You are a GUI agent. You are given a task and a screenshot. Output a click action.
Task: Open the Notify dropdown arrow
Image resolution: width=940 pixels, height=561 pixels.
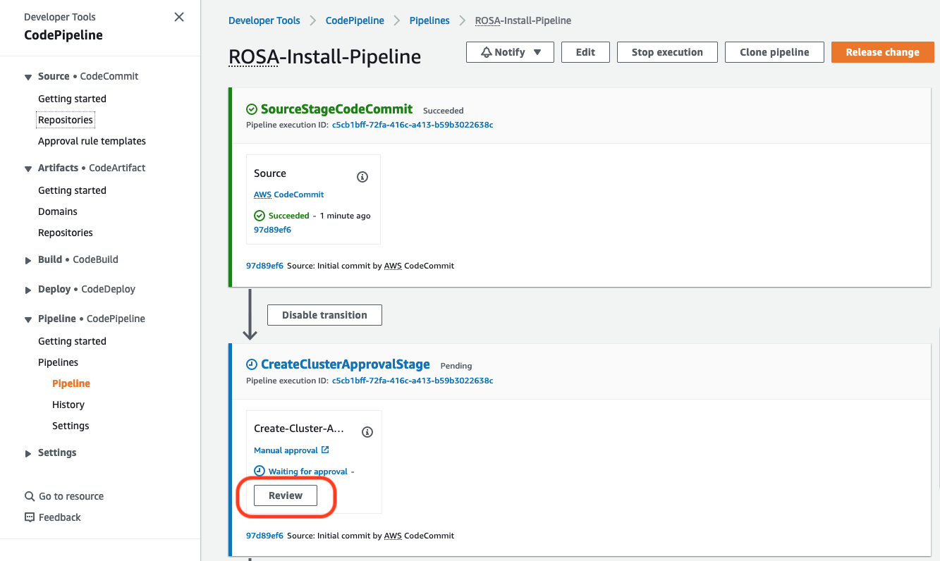(537, 52)
